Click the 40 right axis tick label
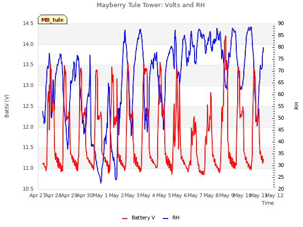 [x=281, y=142]
